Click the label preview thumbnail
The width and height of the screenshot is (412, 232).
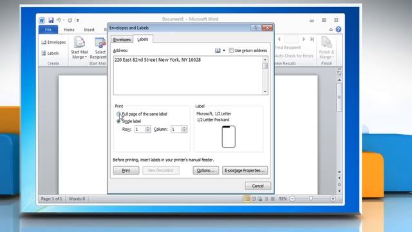(x=229, y=137)
